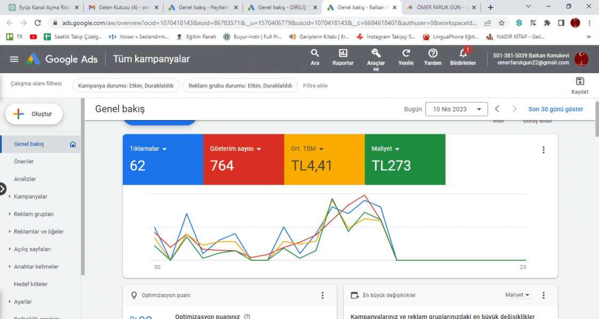The image size is (599, 319).
Task: Click Reklam grubu durumu filter chip
Action: click(240, 86)
